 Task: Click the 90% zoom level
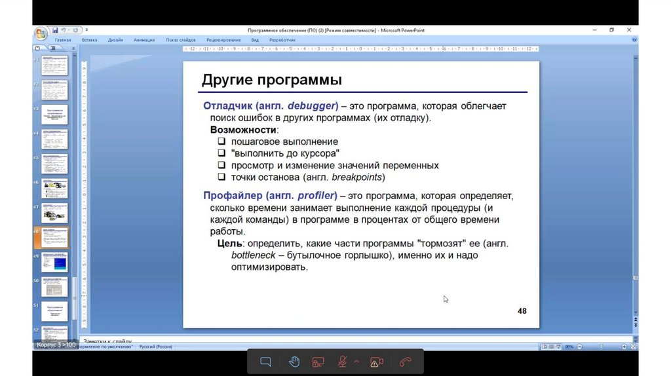(569, 347)
